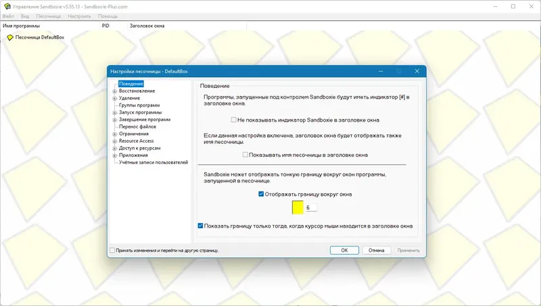Open the Вид menu

25,16
